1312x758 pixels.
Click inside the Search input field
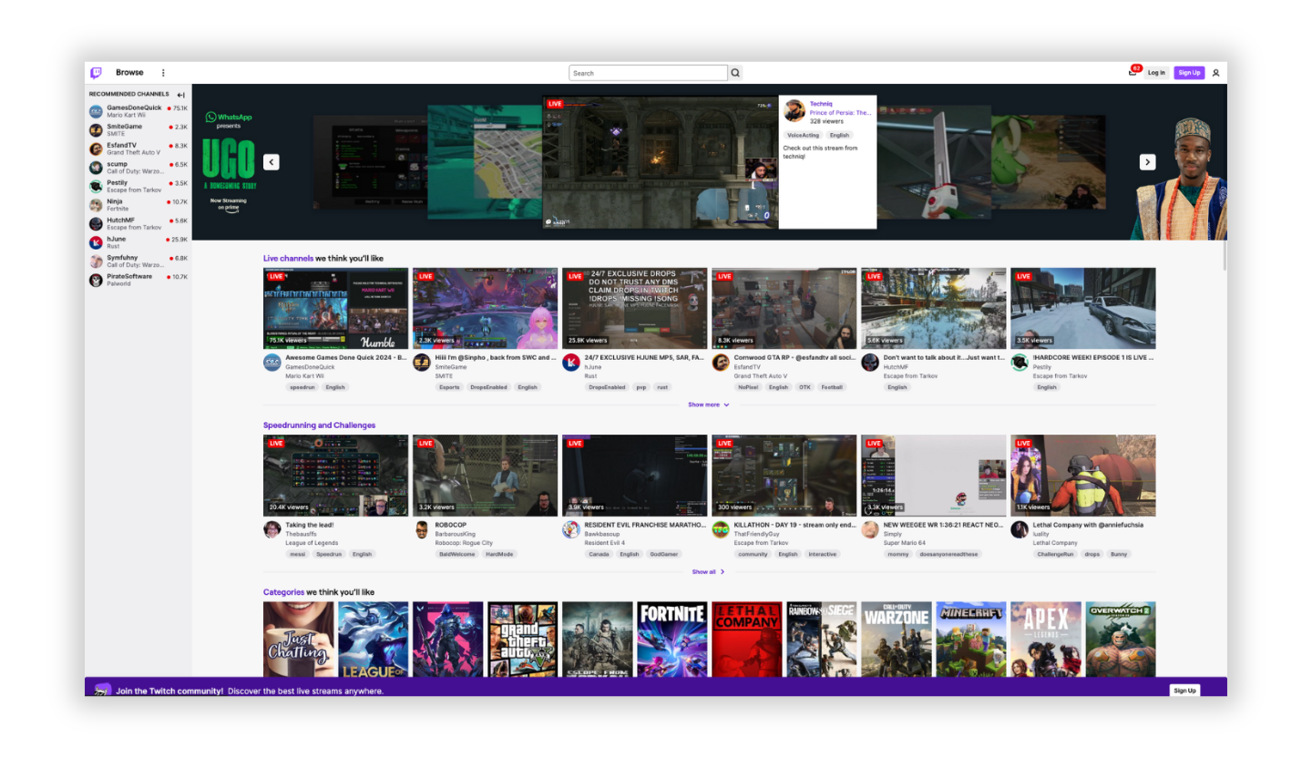[x=648, y=72]
